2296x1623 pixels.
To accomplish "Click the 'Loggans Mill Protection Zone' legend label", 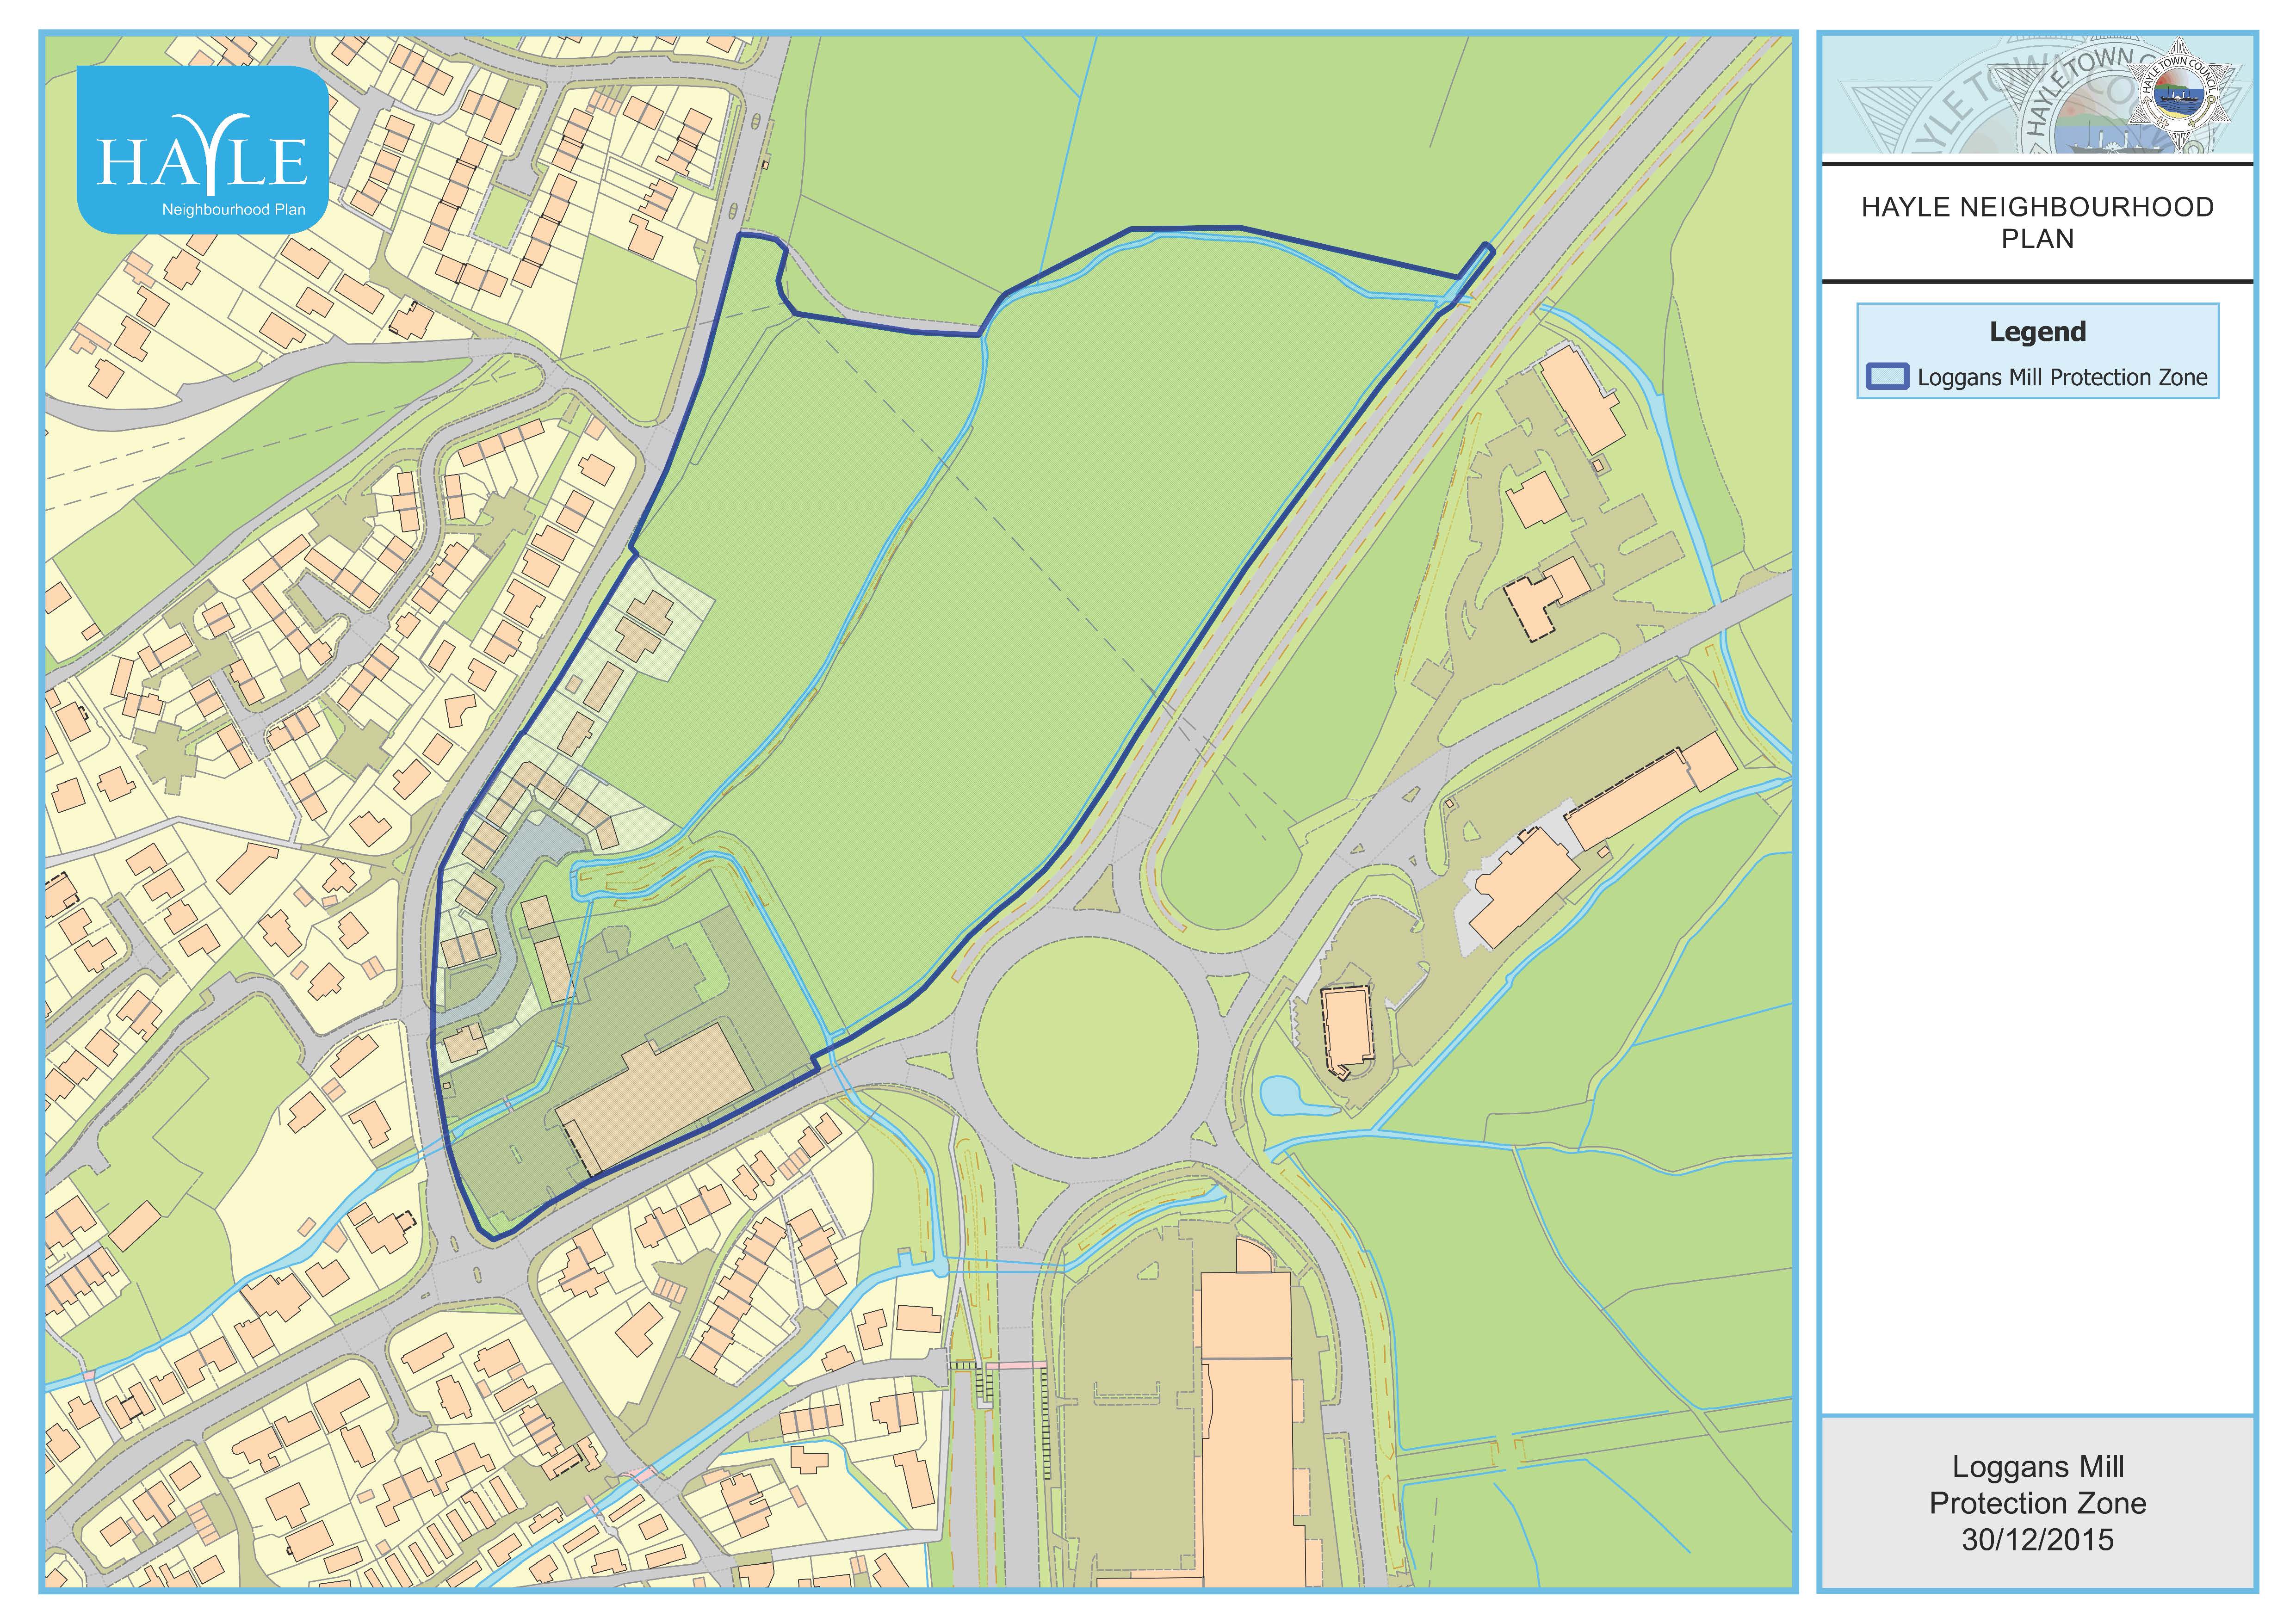I will (2061, 378).
